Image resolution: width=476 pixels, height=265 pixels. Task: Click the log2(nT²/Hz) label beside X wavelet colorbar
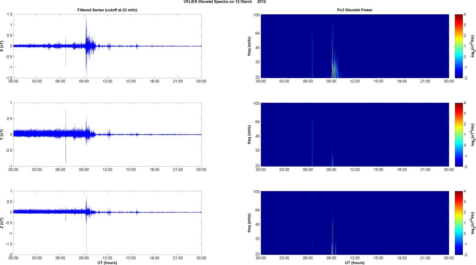473,46
